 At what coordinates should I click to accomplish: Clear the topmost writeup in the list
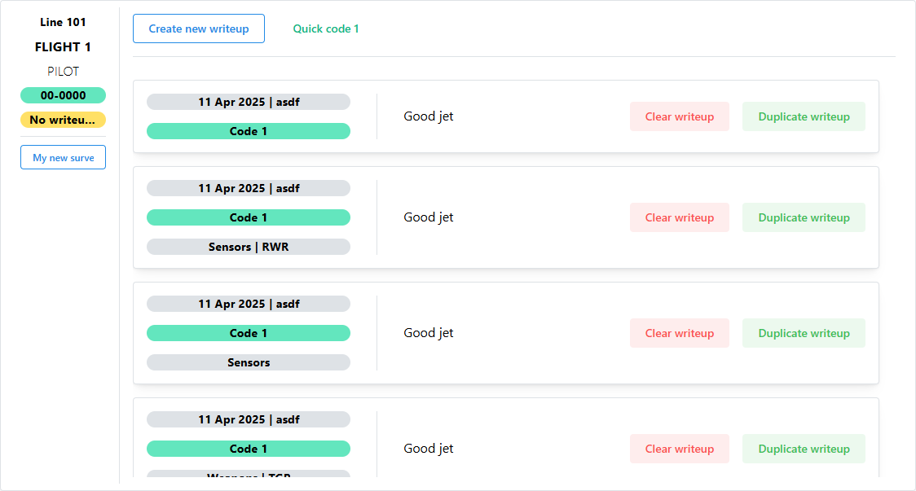pyautogui.click(x=679, y=116)
